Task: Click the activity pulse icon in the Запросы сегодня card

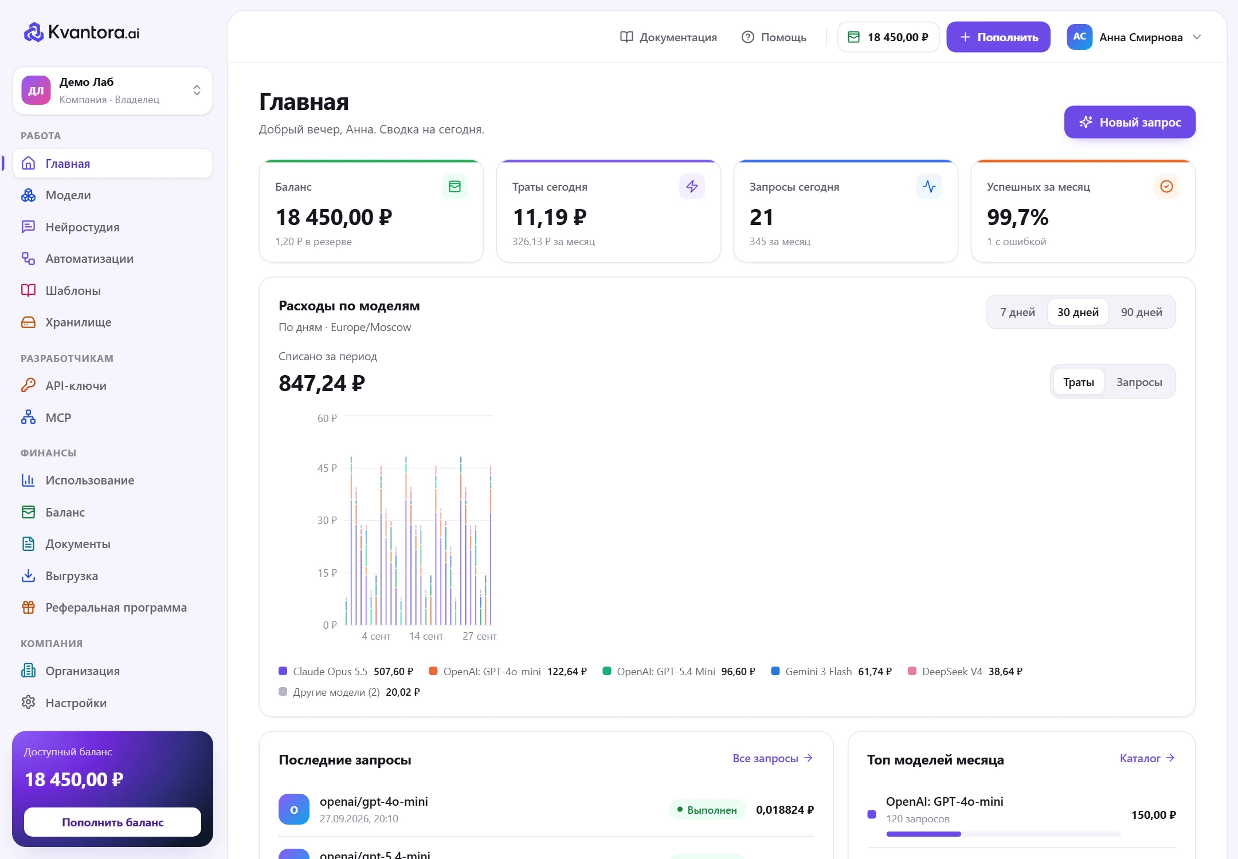Action: pyautogui.click(x=929, y=187)
